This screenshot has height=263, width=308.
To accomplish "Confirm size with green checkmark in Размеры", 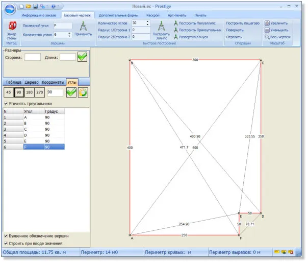I will [82, 57].
